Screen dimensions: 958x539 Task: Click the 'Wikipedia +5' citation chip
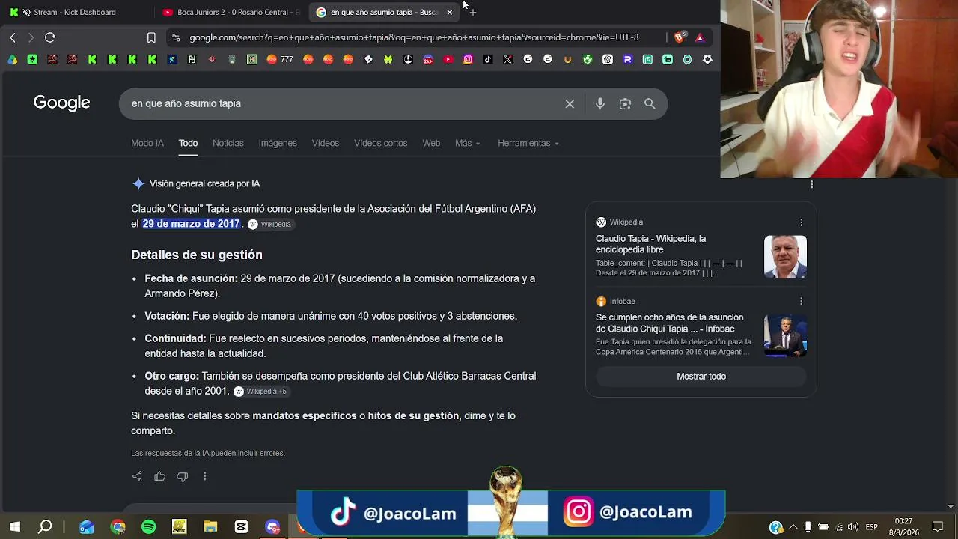coord(260,391)
